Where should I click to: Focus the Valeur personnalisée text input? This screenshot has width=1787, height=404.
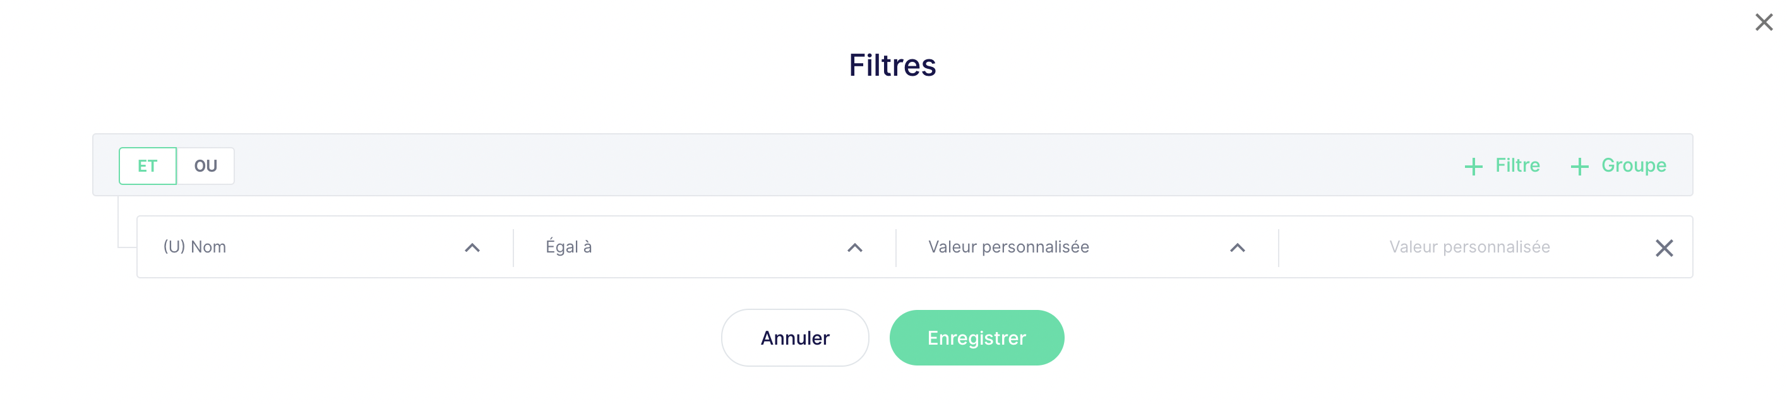(x=1469, y=247)
